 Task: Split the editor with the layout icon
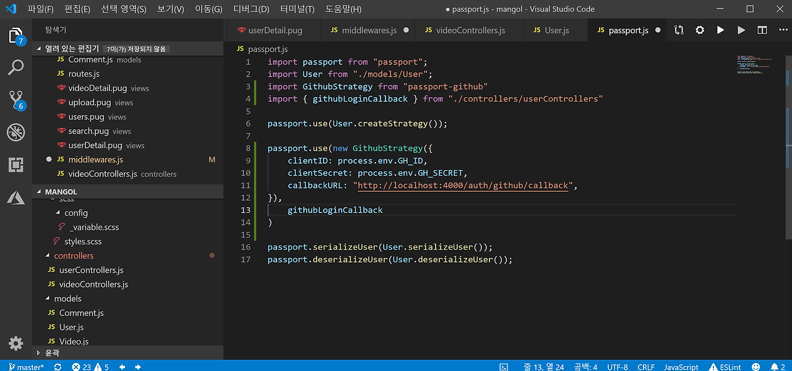pos(762,30)
